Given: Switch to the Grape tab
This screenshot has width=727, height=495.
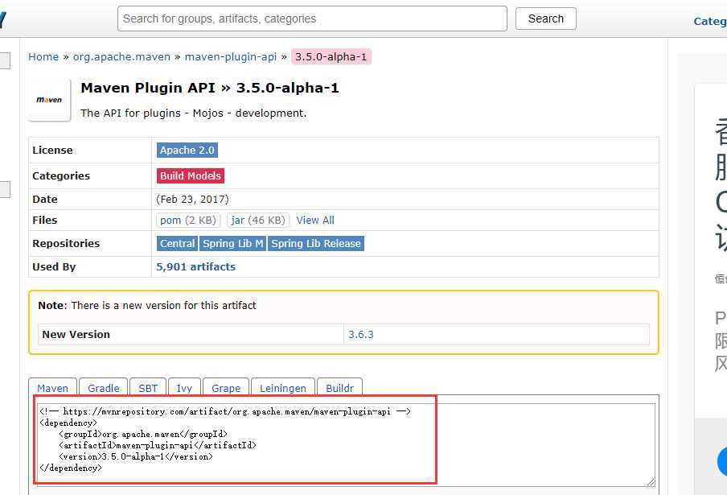Looking at the screenshot, I should (226, 388).
